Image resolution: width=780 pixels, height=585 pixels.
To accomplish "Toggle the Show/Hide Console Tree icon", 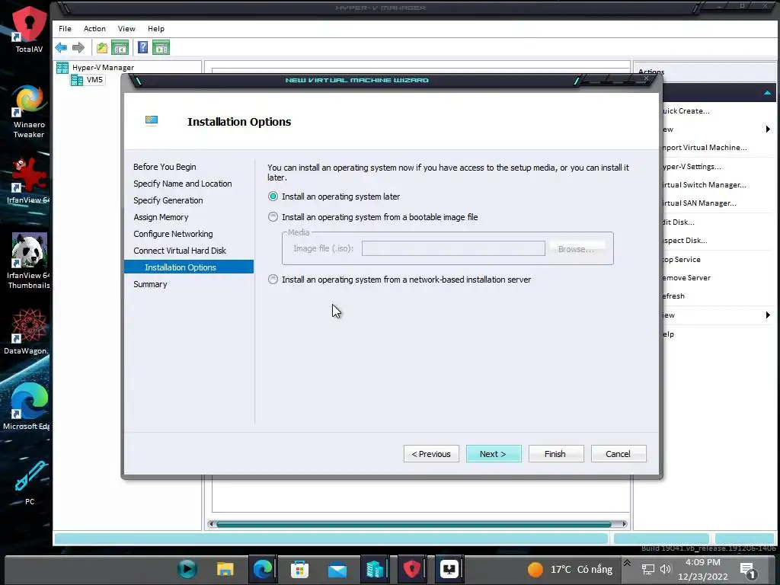I will pyautogui.click(x=120, y=48).
